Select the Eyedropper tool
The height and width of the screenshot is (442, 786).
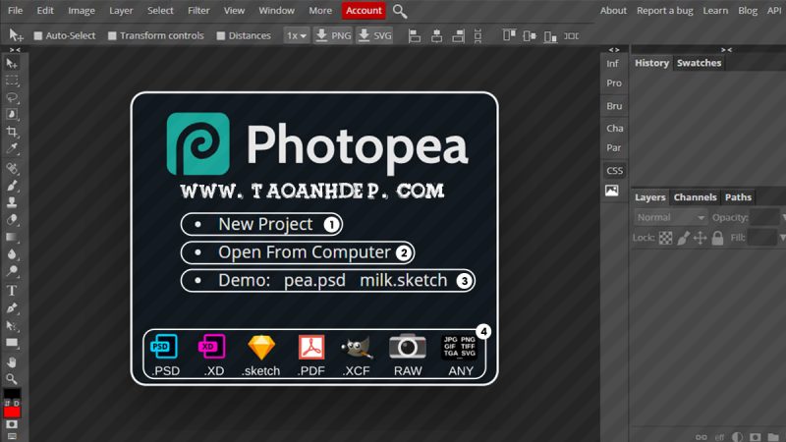click(x=12, y=149)
